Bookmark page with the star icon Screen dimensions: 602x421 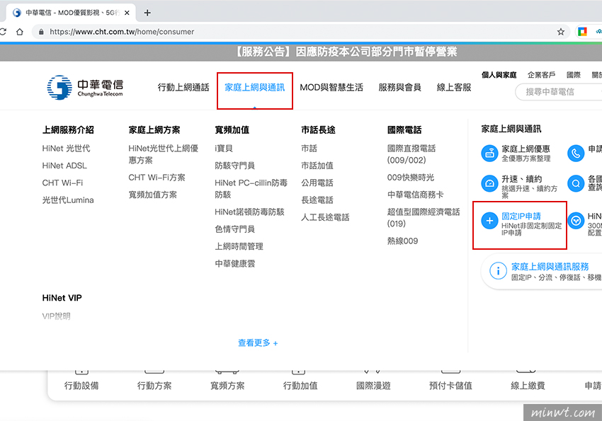click(x=561, y=32)
